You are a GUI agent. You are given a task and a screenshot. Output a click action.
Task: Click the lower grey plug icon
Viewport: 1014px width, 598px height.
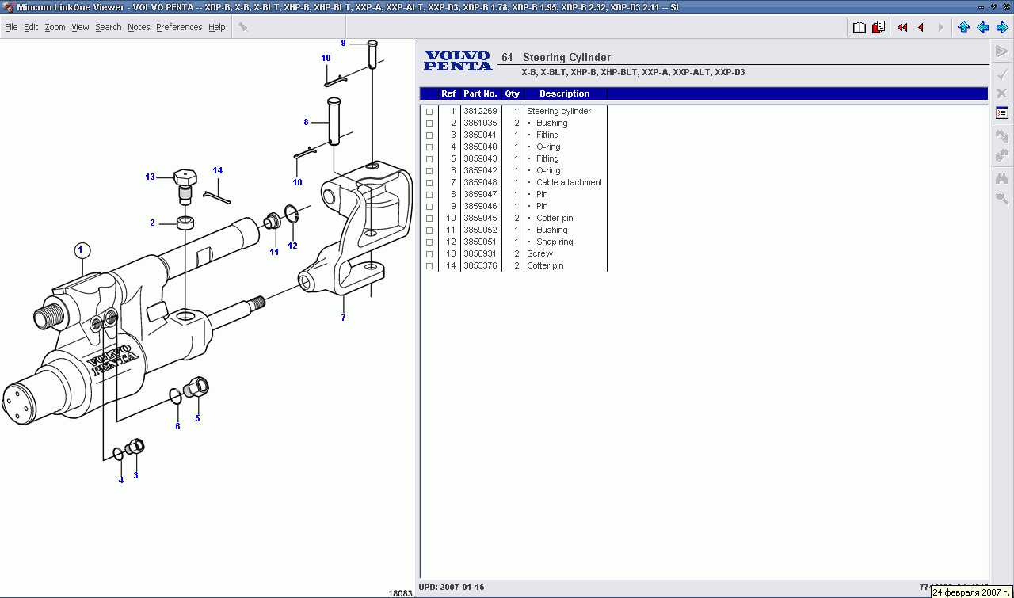pos(1001,155)
